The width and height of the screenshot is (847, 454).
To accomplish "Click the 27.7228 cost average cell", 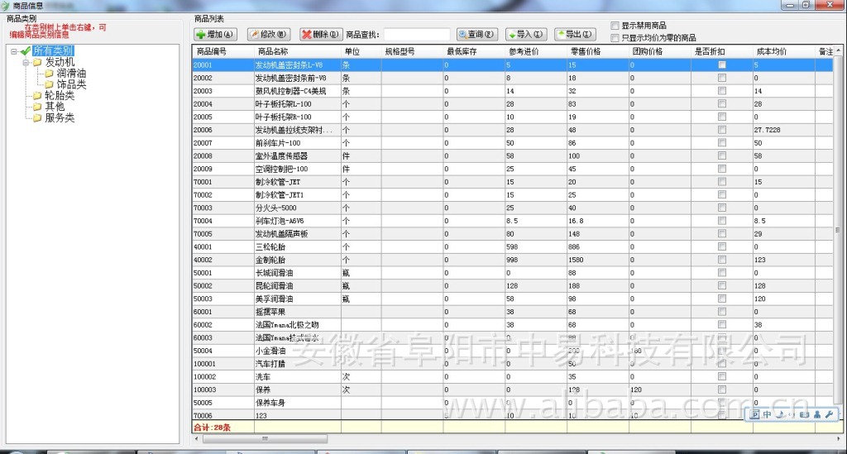I will point(784,130).
